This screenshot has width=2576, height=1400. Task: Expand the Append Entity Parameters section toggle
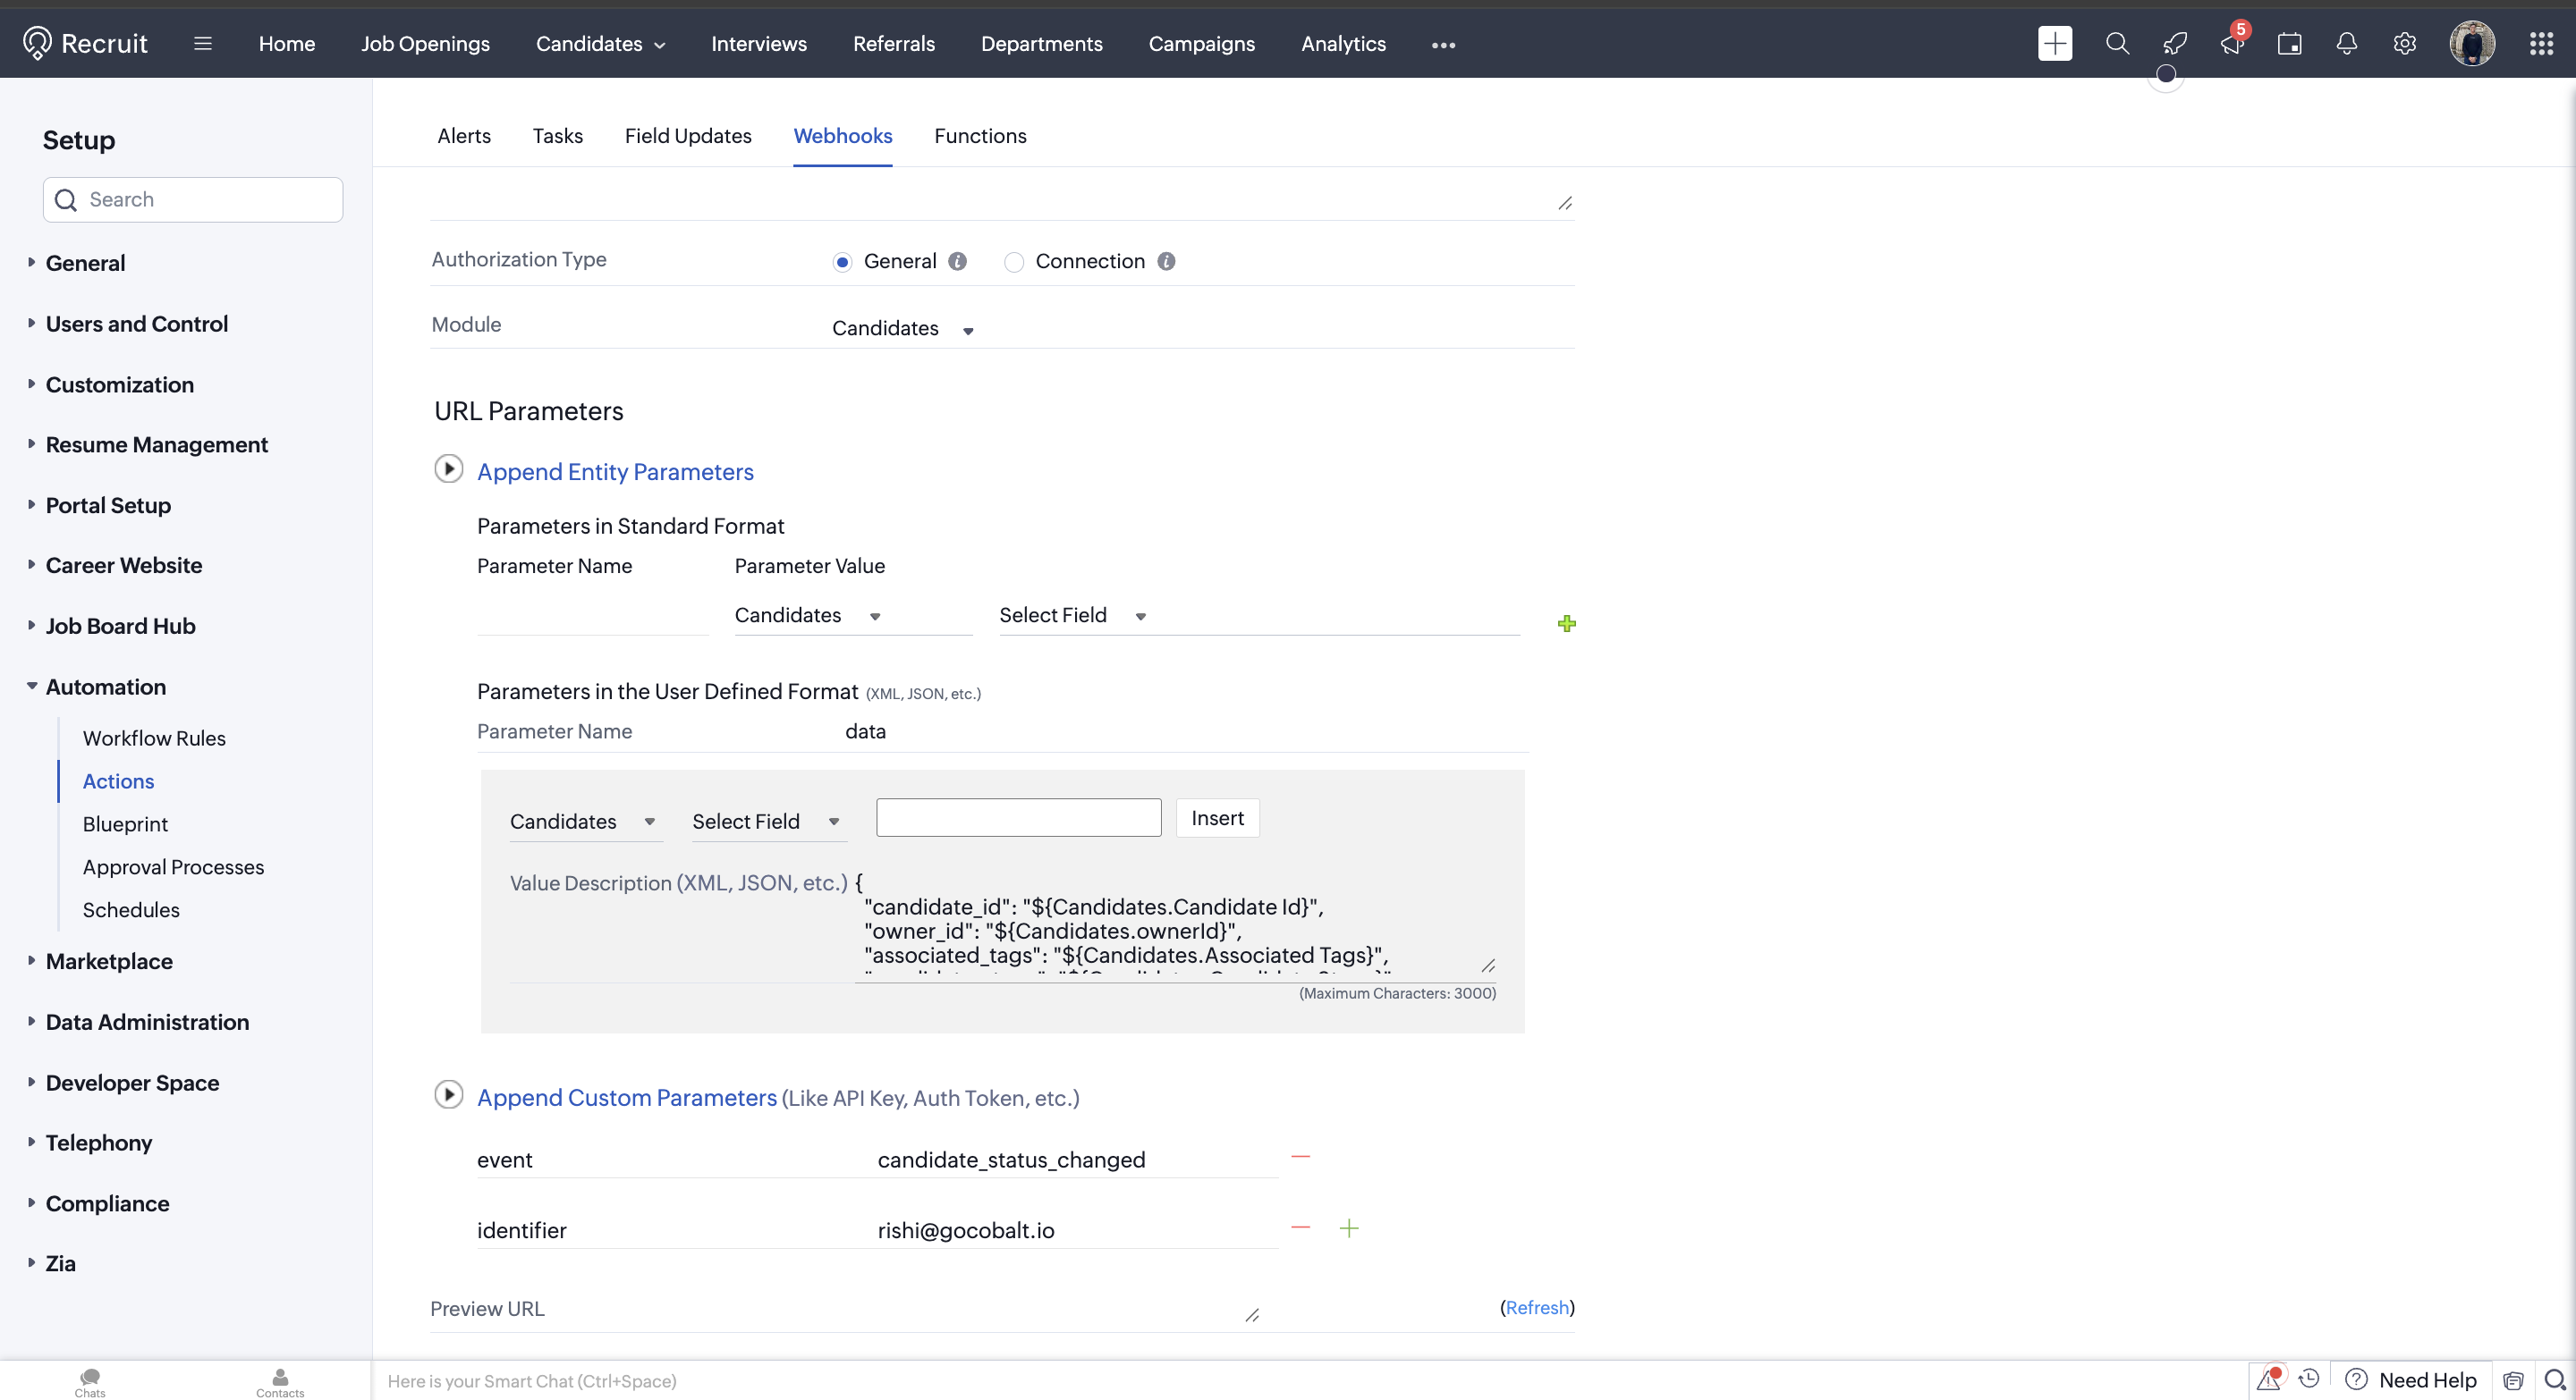pyautogui.click(x=448, y=468)
